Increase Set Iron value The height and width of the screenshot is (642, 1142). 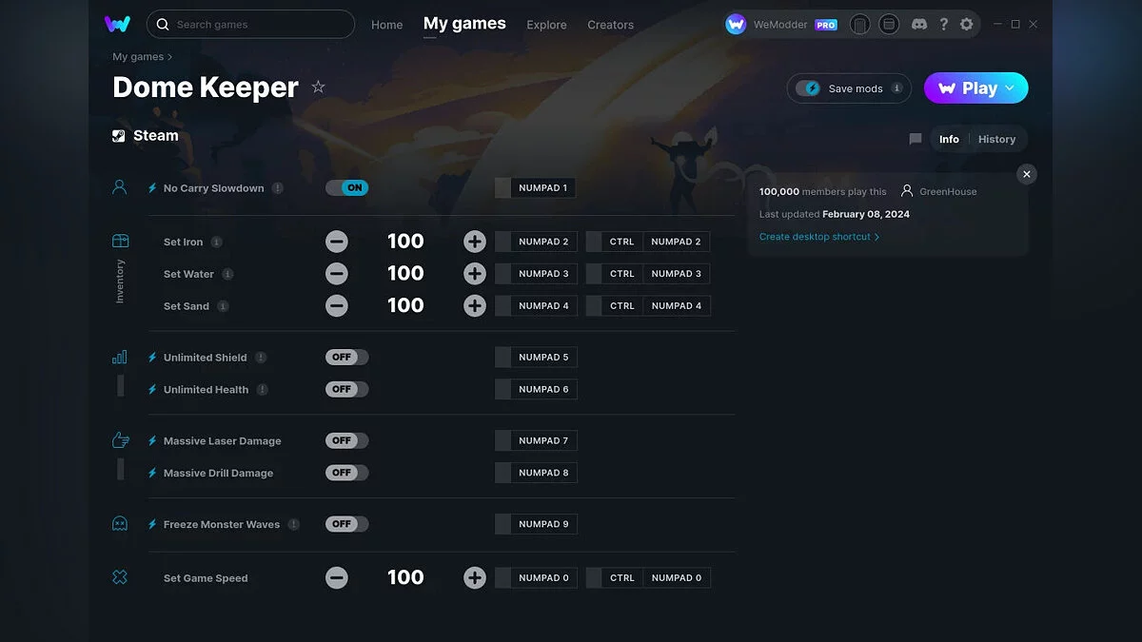(x=475, y=242)
